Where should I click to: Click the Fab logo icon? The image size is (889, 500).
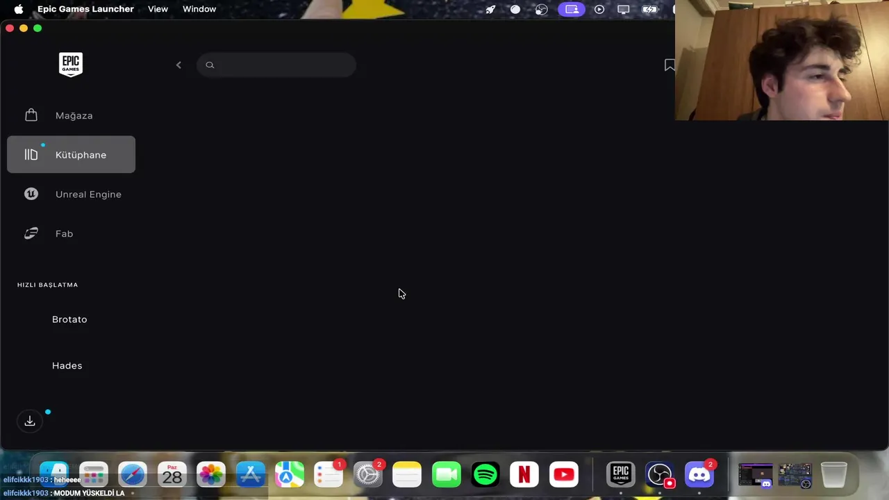[x=31, y=233]
